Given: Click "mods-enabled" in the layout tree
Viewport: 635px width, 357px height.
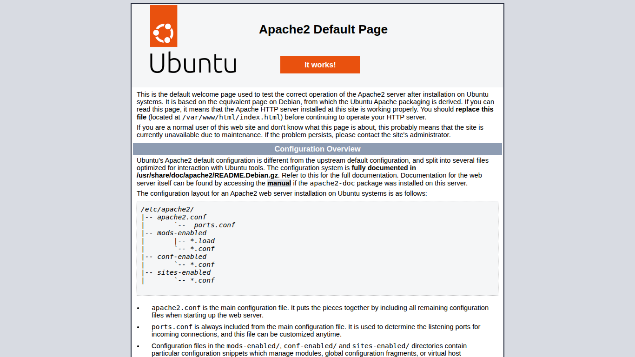Looking at the screenshot, I should coord(182,233).
